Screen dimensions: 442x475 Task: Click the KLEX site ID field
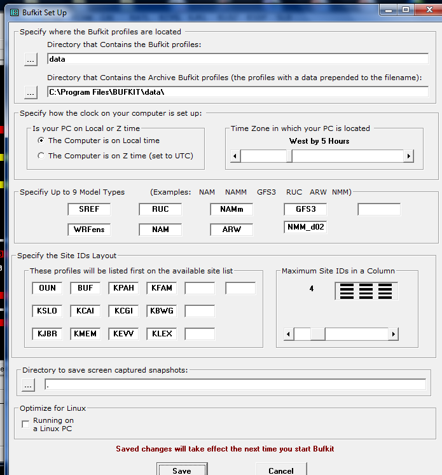(x=162, y=334)
